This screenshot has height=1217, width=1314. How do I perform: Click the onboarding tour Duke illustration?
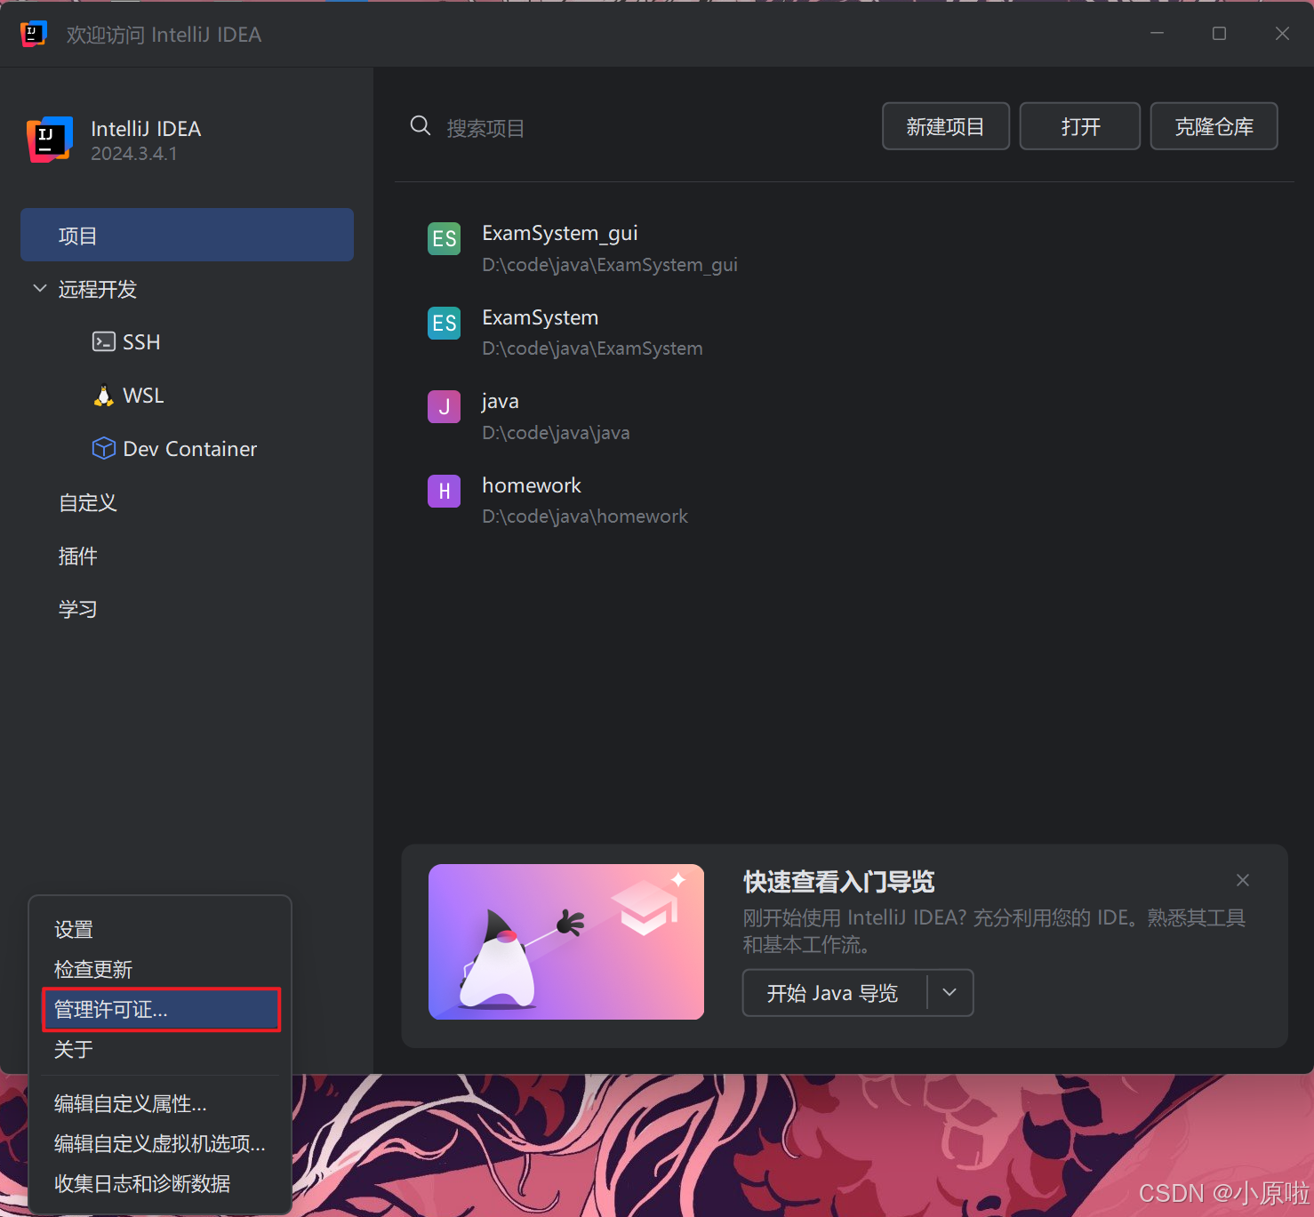point(565,941)
